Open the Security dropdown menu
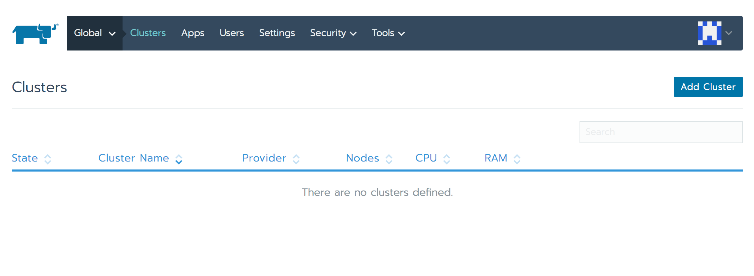The height and width of the screenshot is (276, 754). [x=333, y=33]
